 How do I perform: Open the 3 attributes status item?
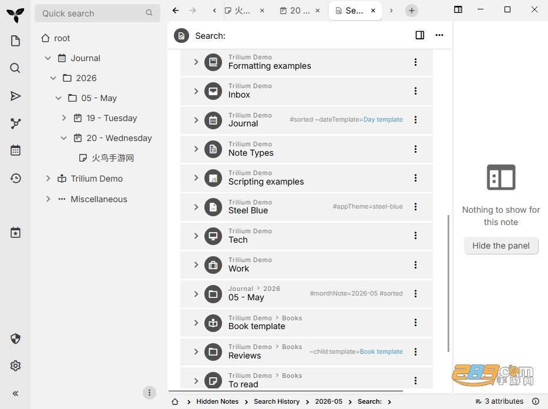499,401
